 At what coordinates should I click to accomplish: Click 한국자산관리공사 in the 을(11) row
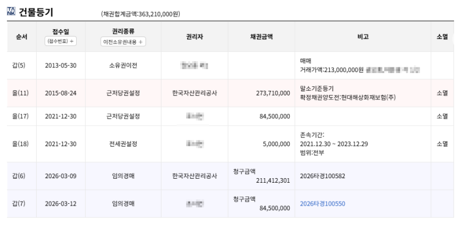(195, 93)
